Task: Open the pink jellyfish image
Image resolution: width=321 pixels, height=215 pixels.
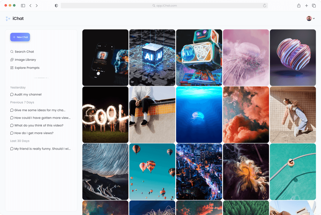Action: [x=246, y=58]
